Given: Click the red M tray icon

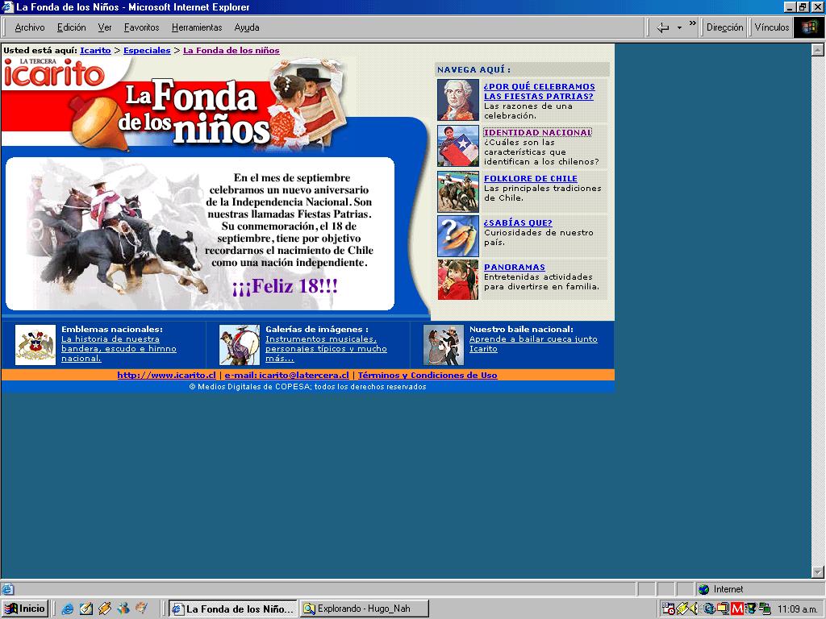Looking at the screenshot, I should click(x=737, y=609).
